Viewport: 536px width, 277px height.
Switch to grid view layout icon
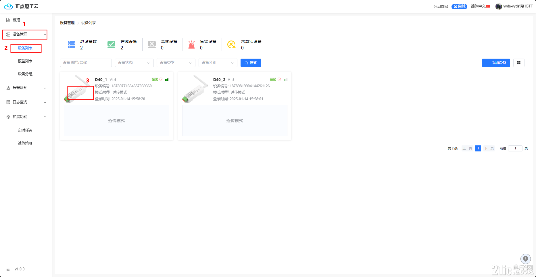[x=519, y=63]
